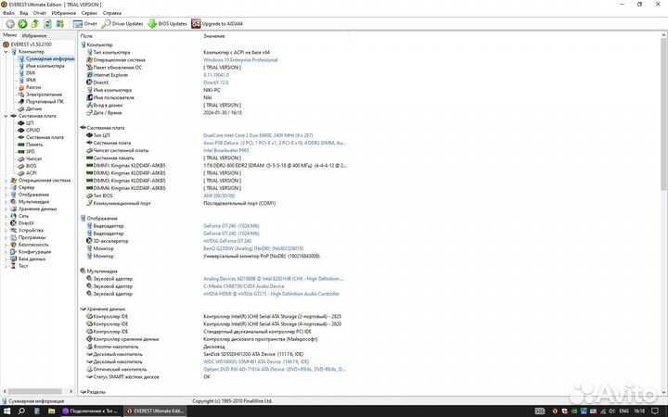
Task: Open the DirectX 12.0 link
Action: tap(215, 82)
